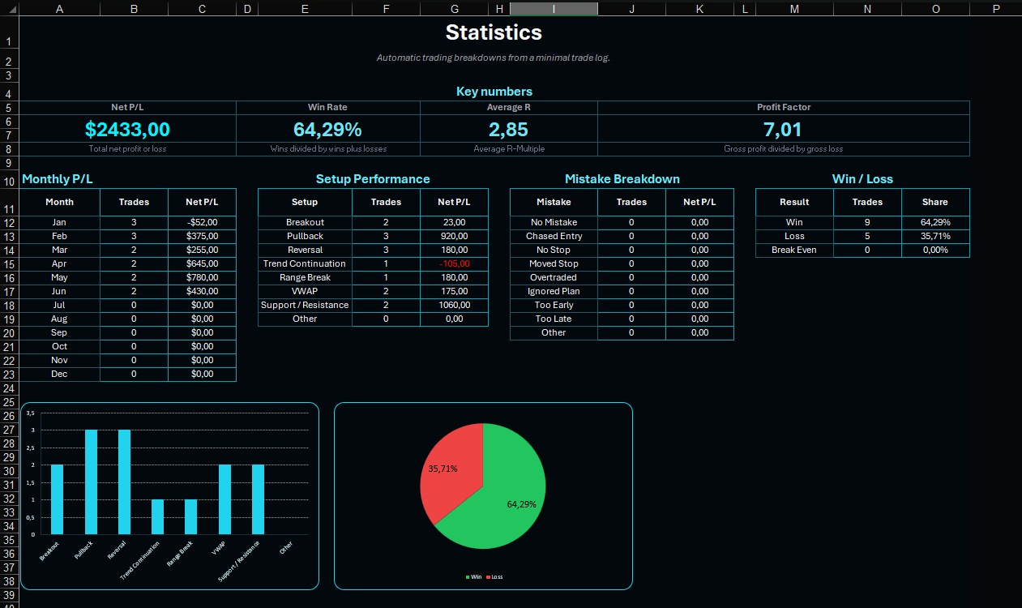Select the Feb Net P/L $375,00 cell
This screenshot has width=1022, height=608.
tap(202, 236)
